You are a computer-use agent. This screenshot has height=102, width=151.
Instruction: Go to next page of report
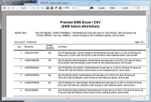[34, 8]
